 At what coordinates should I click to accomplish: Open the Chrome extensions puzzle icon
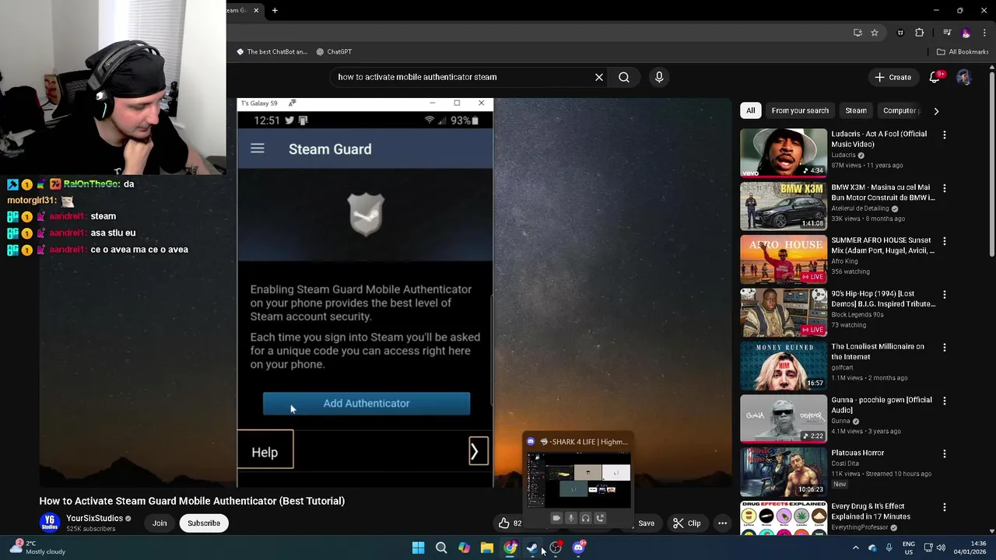pos(920,33)
